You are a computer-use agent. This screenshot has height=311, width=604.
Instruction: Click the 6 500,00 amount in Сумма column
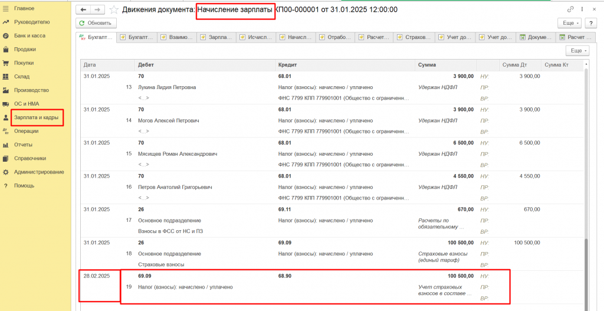tap(464, 143)
